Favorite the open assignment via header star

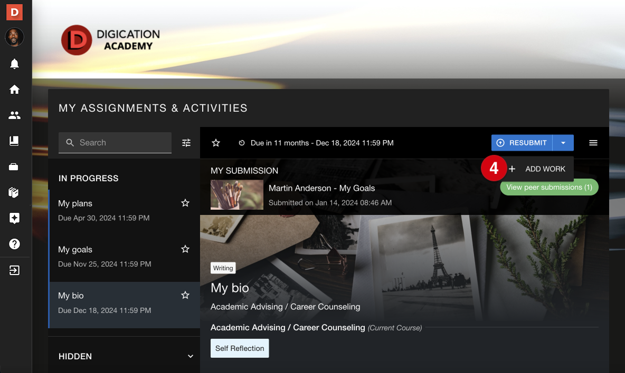[216, 143]
